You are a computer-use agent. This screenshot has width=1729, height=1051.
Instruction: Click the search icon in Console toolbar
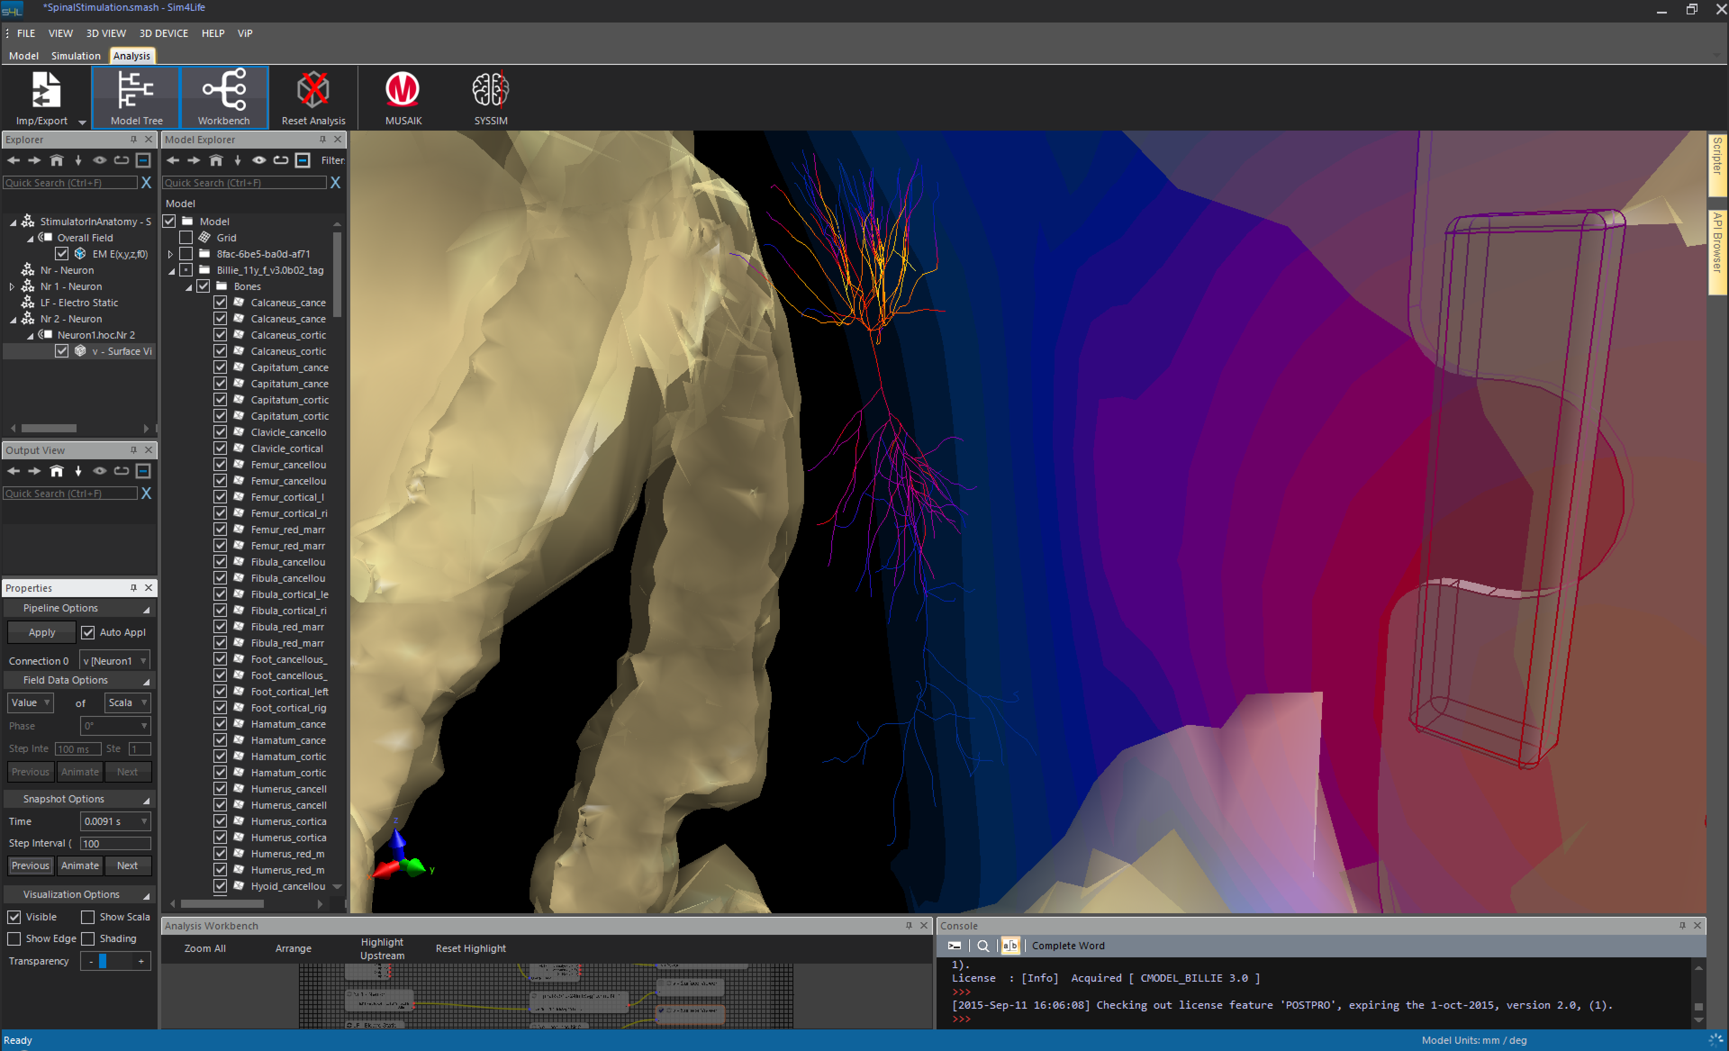pyautogui.click(x=982, y=946)
